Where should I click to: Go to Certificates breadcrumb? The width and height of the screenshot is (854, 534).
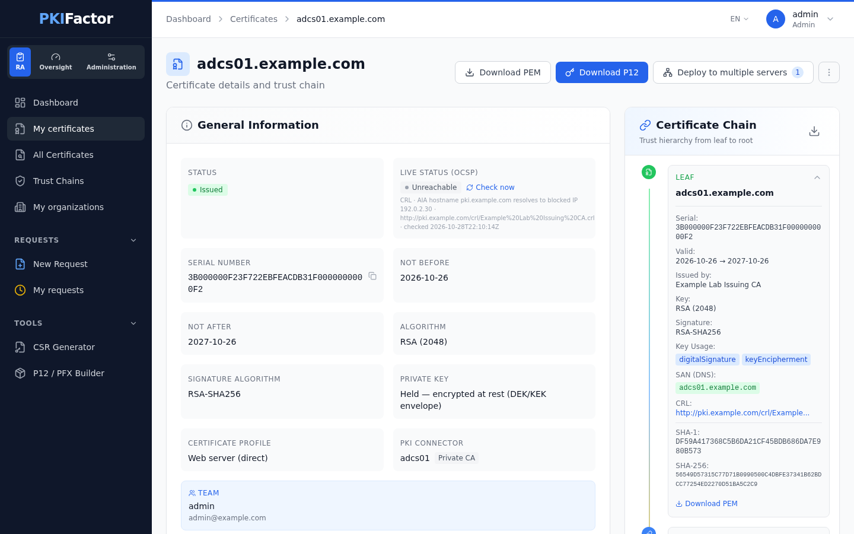click(x=254, y=19)
